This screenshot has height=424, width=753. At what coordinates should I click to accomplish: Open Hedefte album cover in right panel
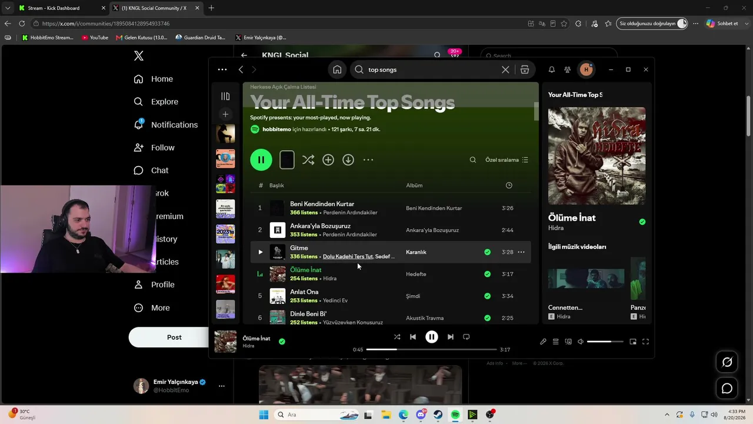tap(597, 156)
